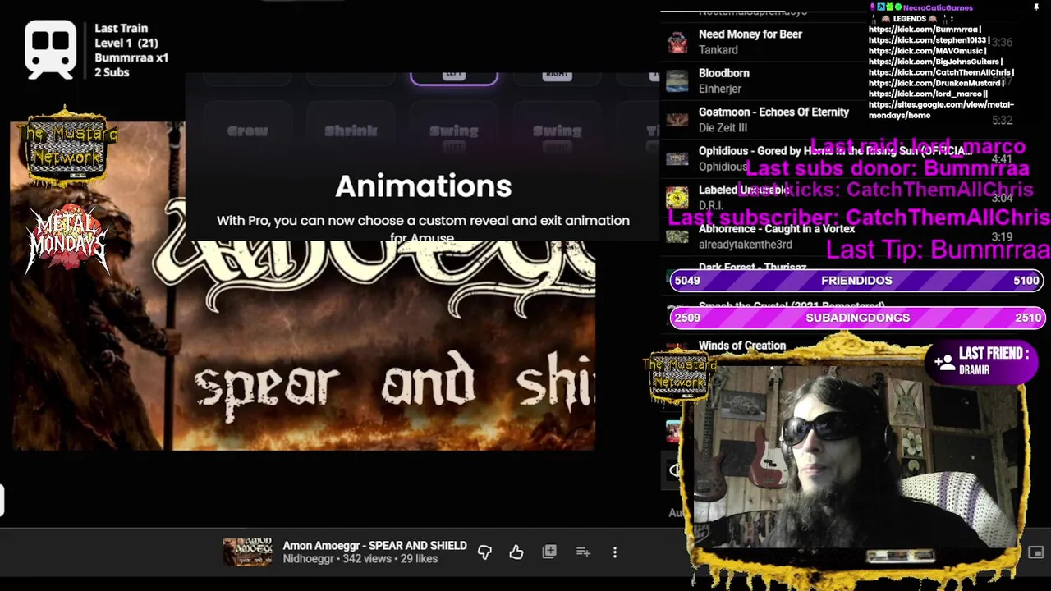This screenshot has height=591, width=1051.
Task: Click the 3:19 duration of Abhorrence track
Action: click(1002, 236)
